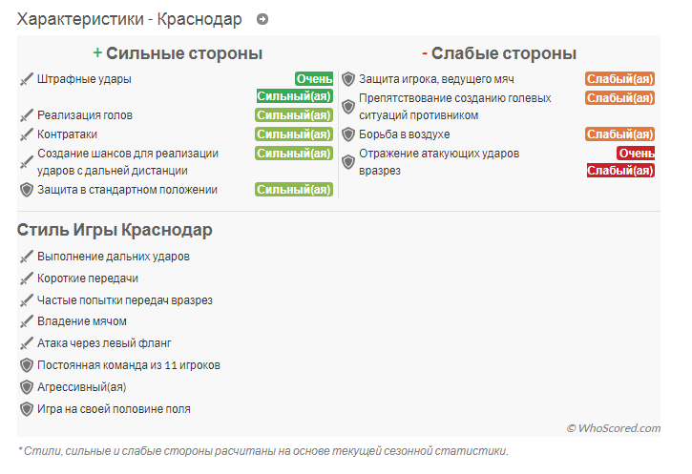692x474 pixels.
Task: Click the footnote about текущей сезонной статистики
Action: (x=263, y=451)
